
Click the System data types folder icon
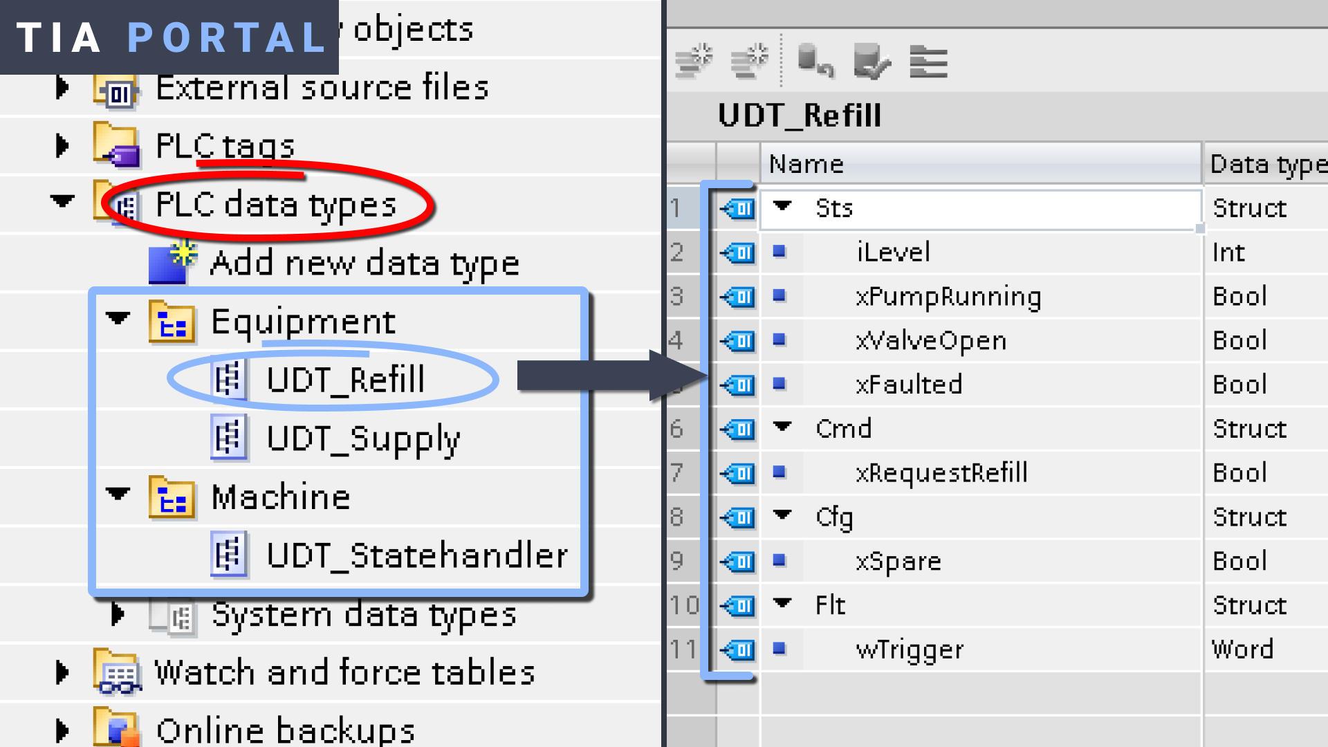pyautogui.click(x=174, y=615)
